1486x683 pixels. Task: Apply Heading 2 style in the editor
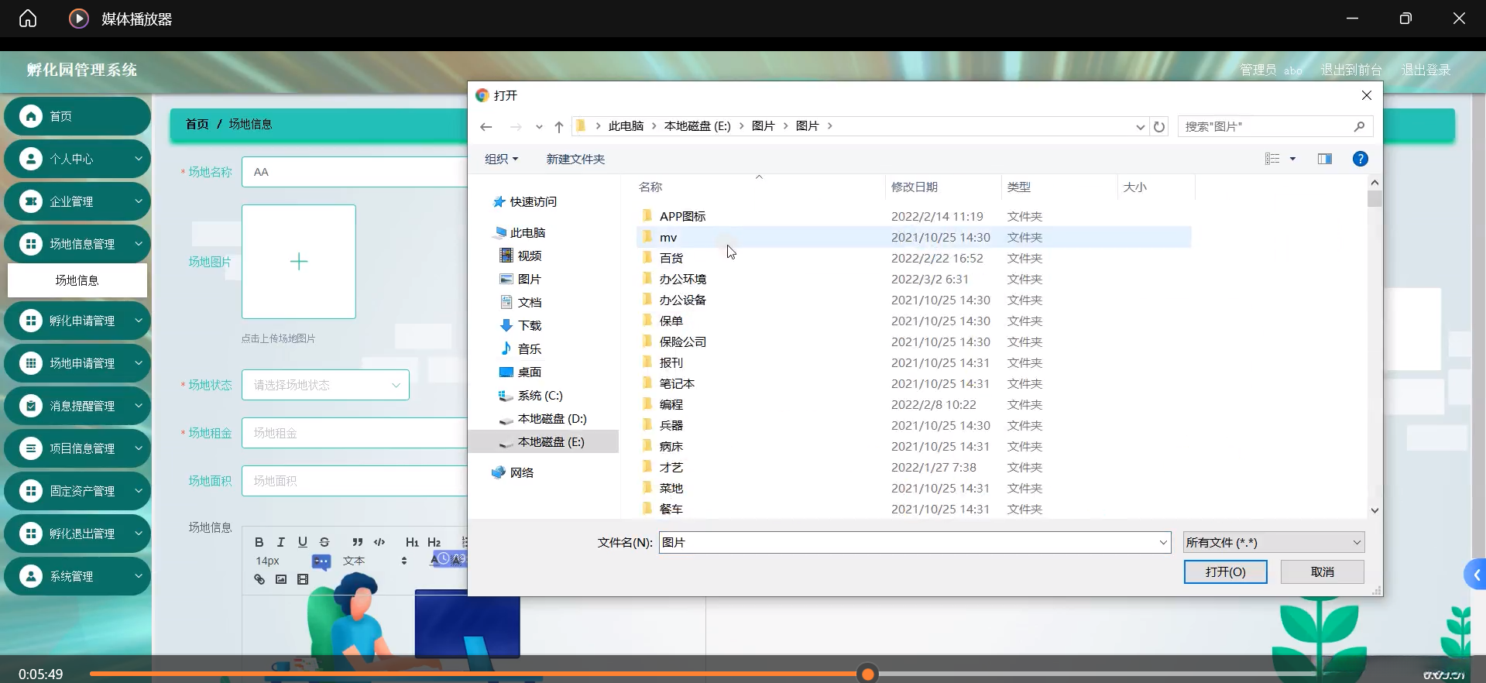tap(434, 542)
